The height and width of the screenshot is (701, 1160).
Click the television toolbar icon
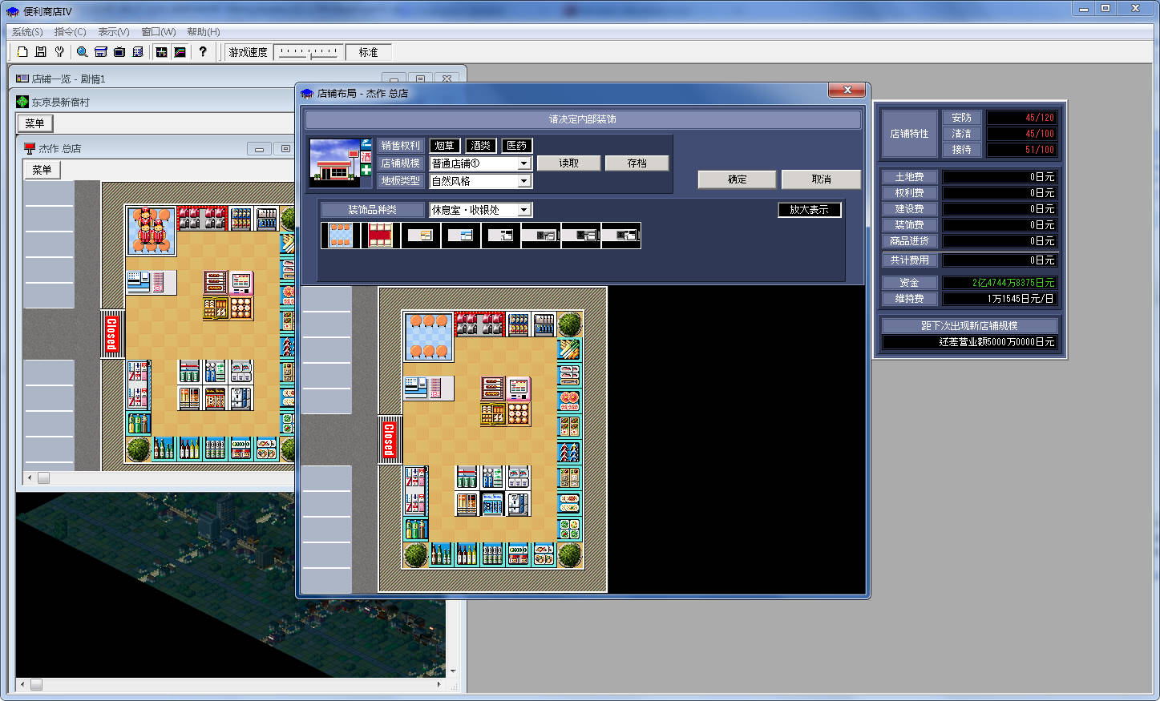(119, 52)
